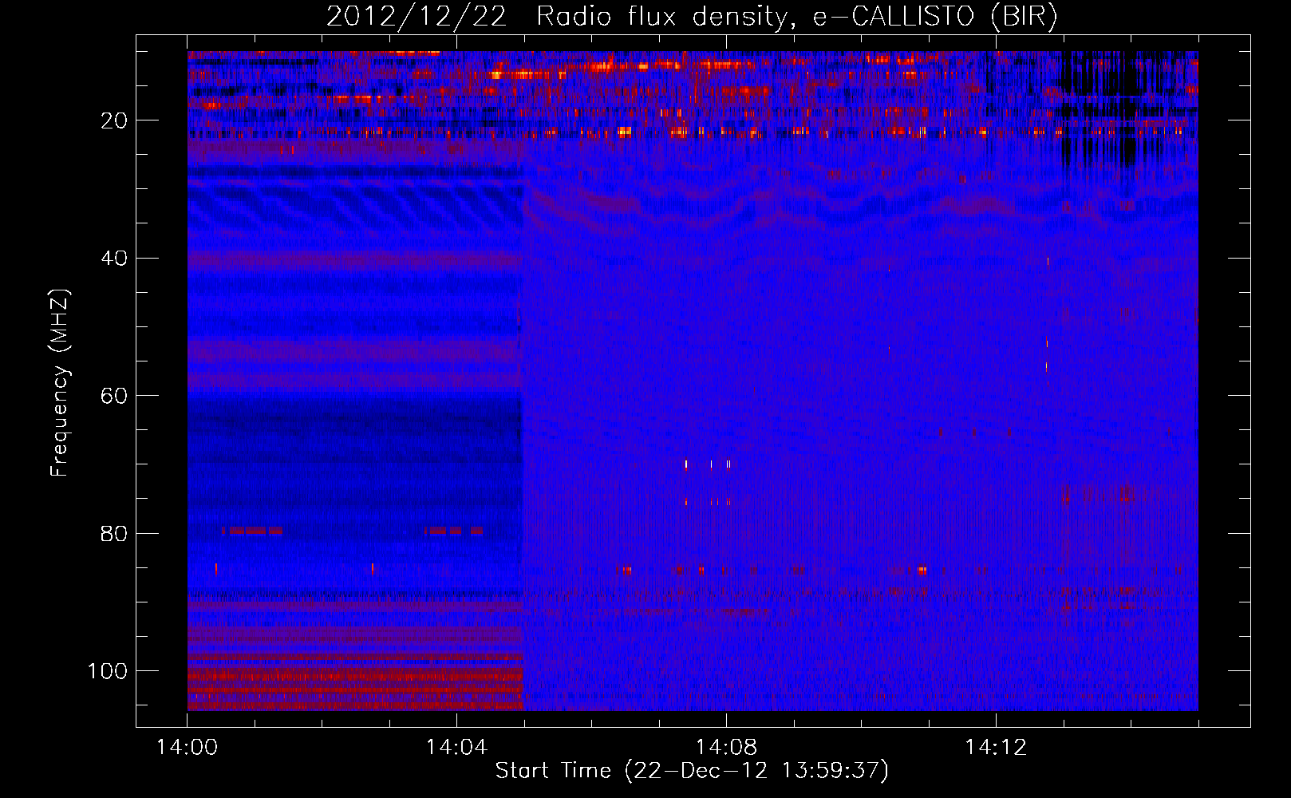The height and width of the screenshot is (798, 1291).
Task: Click the 100 frequency tick label
Action: click(109, 671)
